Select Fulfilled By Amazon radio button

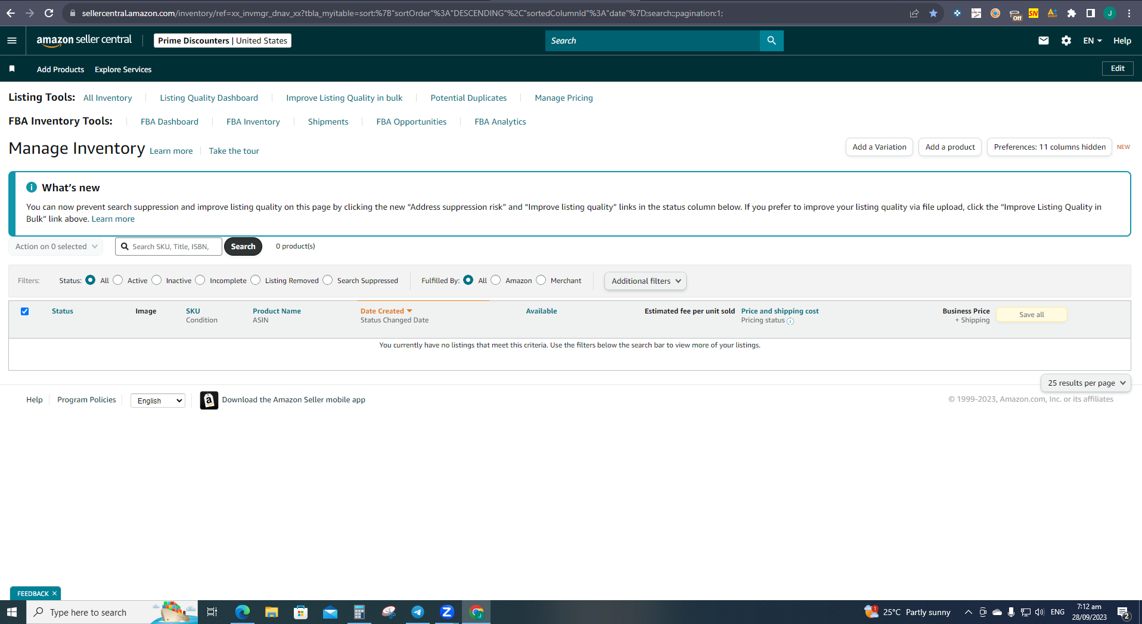[496, 280]
